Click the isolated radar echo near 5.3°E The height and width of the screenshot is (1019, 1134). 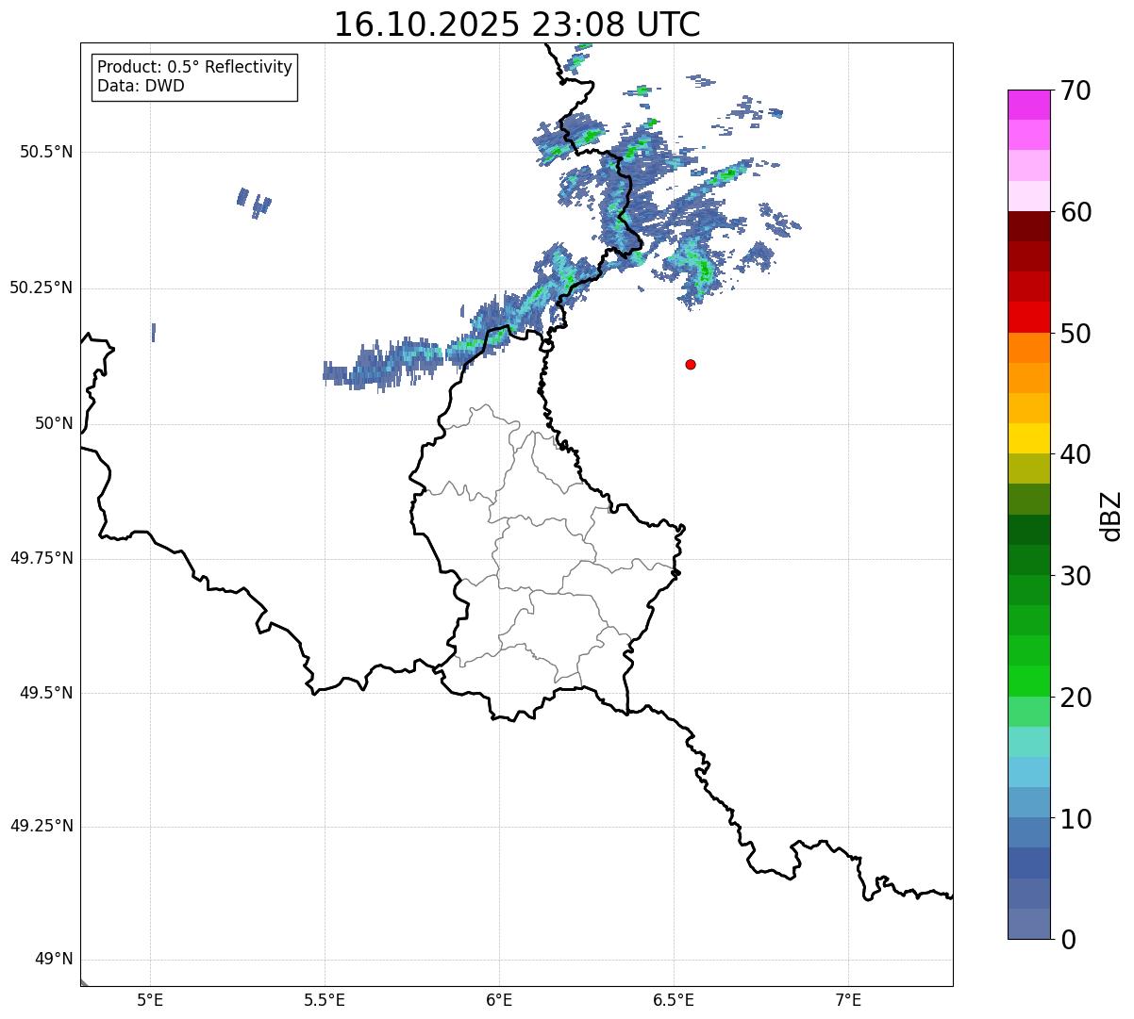[253, 202]
